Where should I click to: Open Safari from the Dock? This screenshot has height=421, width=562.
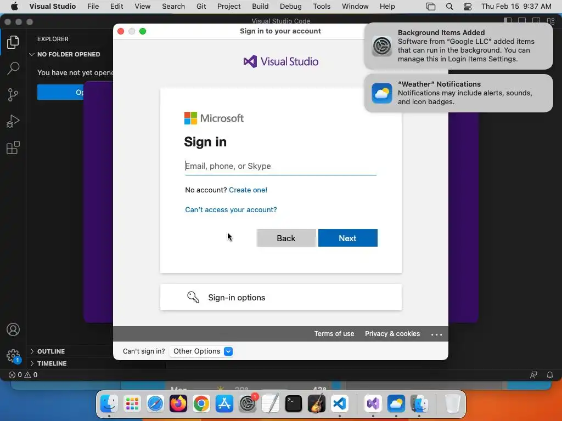pos(155,404)
